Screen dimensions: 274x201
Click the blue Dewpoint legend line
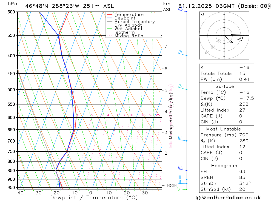pyautogui.click(x=110, y=18)
